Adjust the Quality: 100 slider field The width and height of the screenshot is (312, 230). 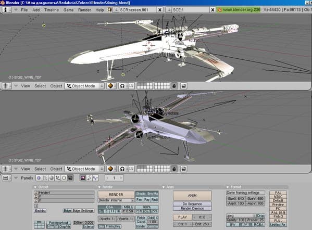click(236, 220)
